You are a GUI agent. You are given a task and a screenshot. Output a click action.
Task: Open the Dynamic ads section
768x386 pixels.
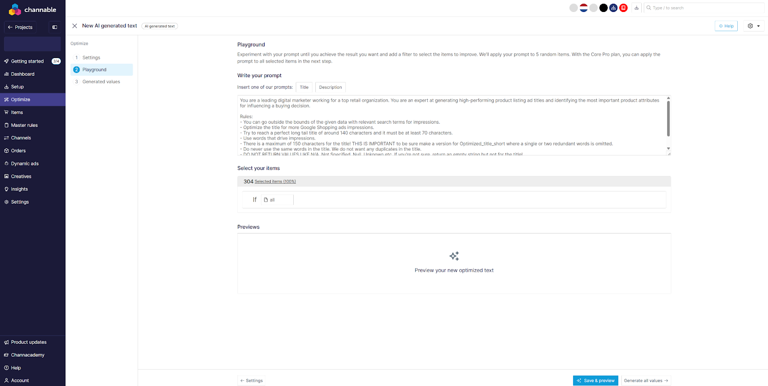[x=24, y=164]
